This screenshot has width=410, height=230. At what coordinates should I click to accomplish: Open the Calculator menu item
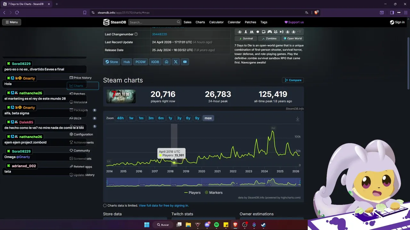pyautogui.click(x=216, y=22)
